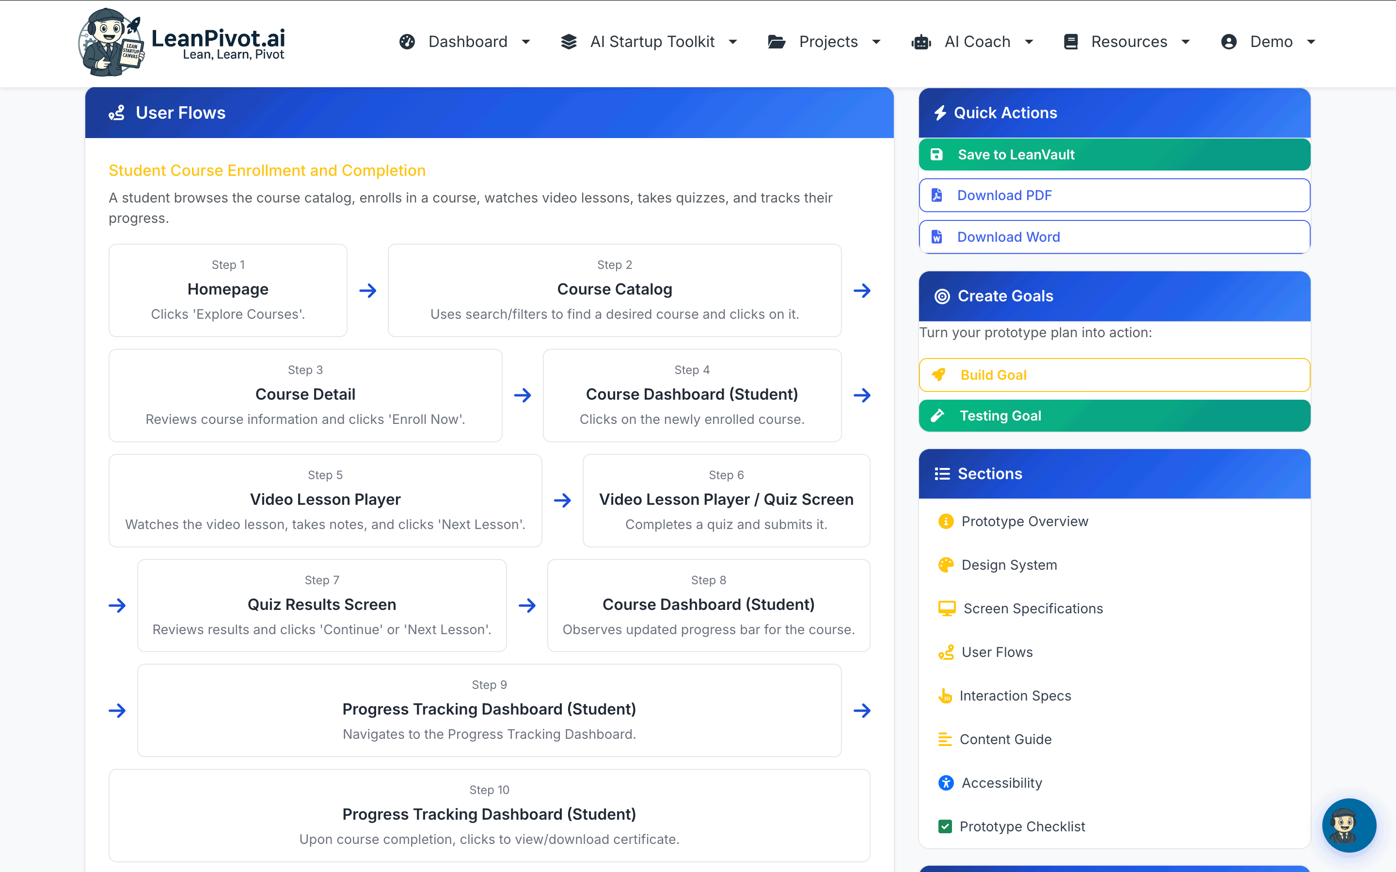Select the Prototype Overview info icon
Viewport: 1396px width, 872px height.
(x=946, y=521)
